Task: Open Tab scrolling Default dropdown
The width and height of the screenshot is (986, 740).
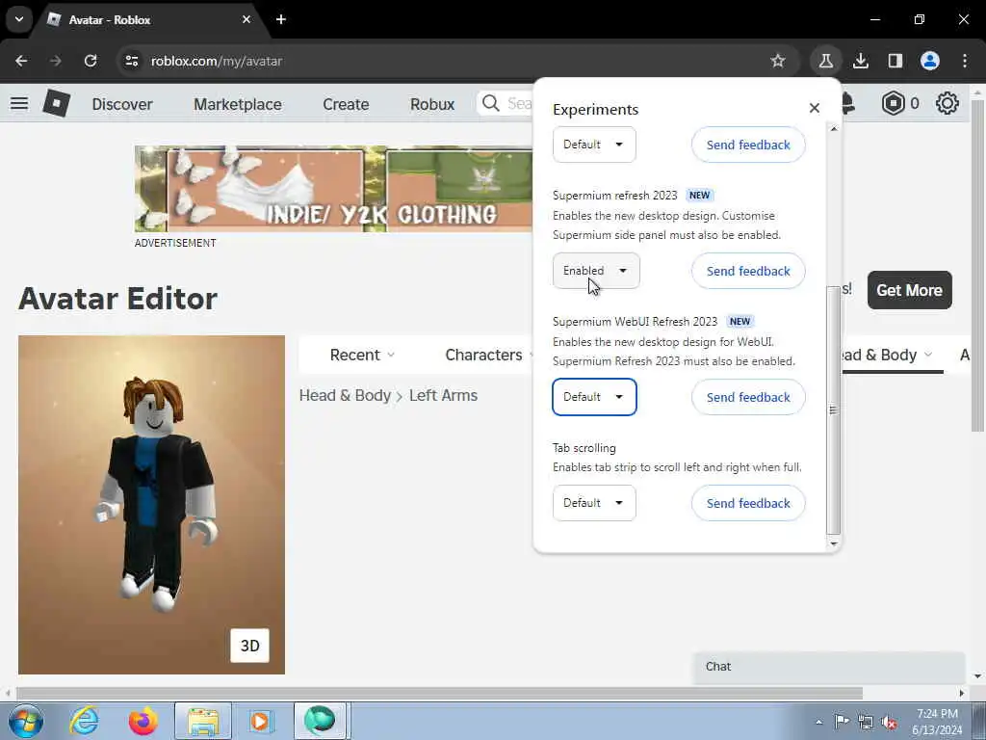Action: [x=594, y=503]
